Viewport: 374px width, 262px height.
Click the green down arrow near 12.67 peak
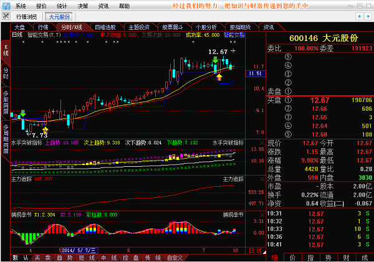pyautogui.click(x=215, y=60)
